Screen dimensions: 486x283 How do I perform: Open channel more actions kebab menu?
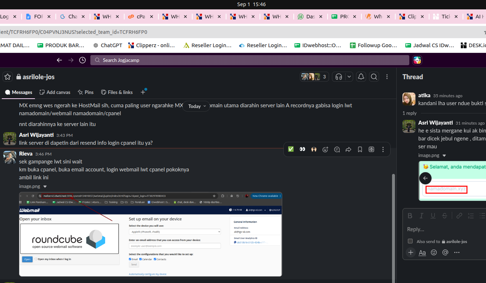pos(387,77)
